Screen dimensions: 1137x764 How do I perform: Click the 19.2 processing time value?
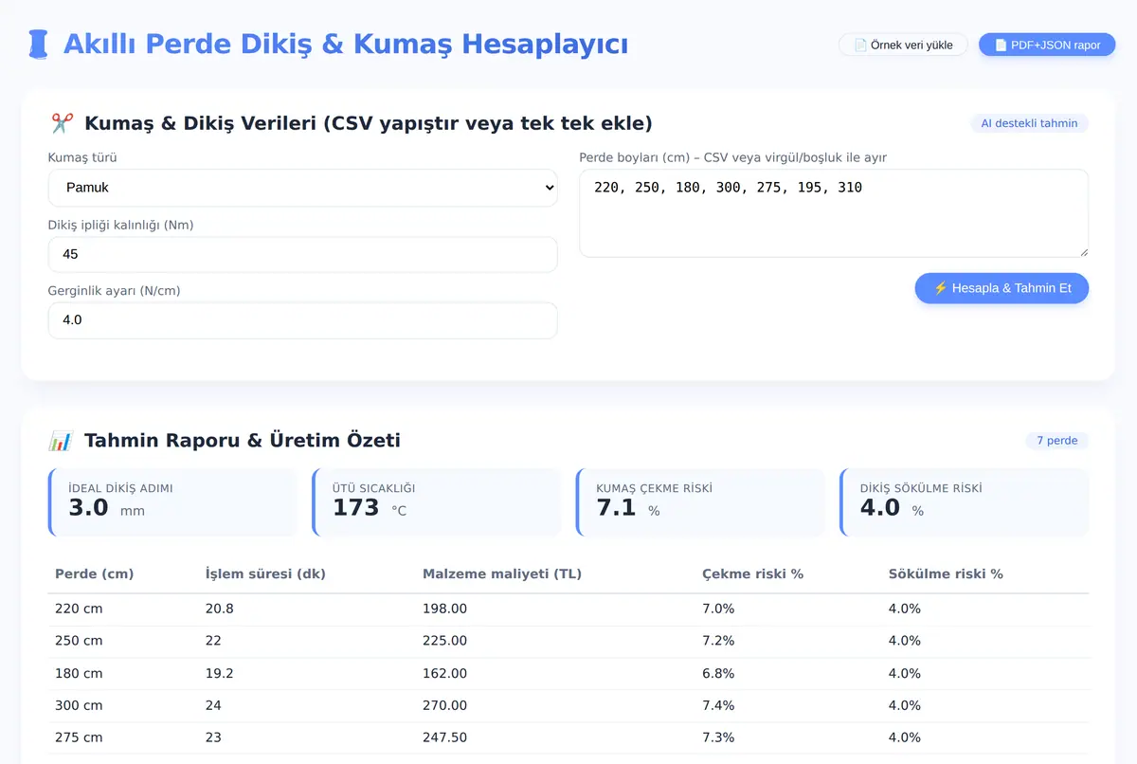point(220,673)
